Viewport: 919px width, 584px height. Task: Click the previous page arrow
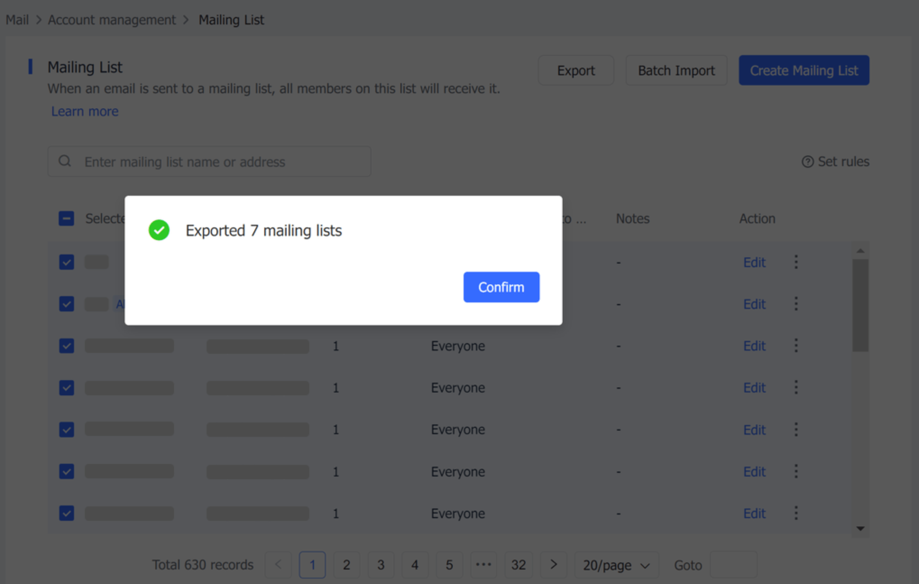coord(278,565)
